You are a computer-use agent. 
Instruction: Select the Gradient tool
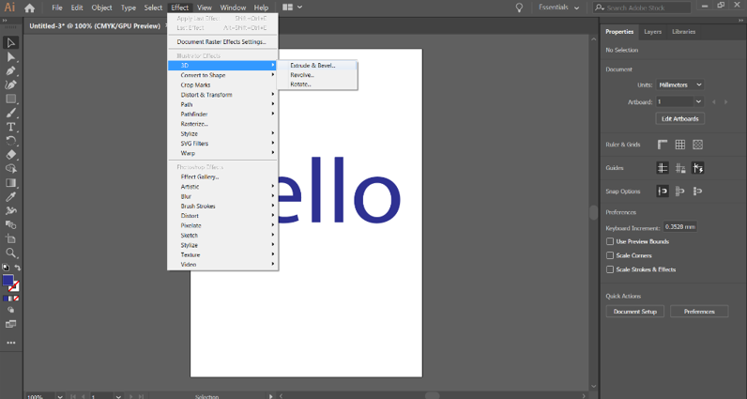[x=11, y=183]
